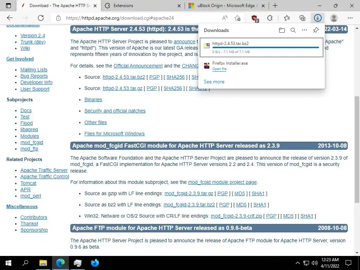This screenshot has width=360, height=270.
Task: Click the page vertical scrollbar thumb
Action: 357,149
